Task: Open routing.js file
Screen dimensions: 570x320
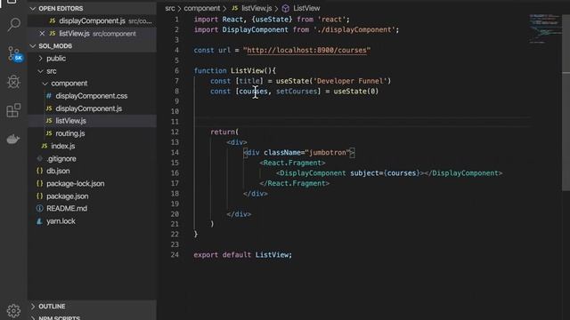Action: (70, 133)
